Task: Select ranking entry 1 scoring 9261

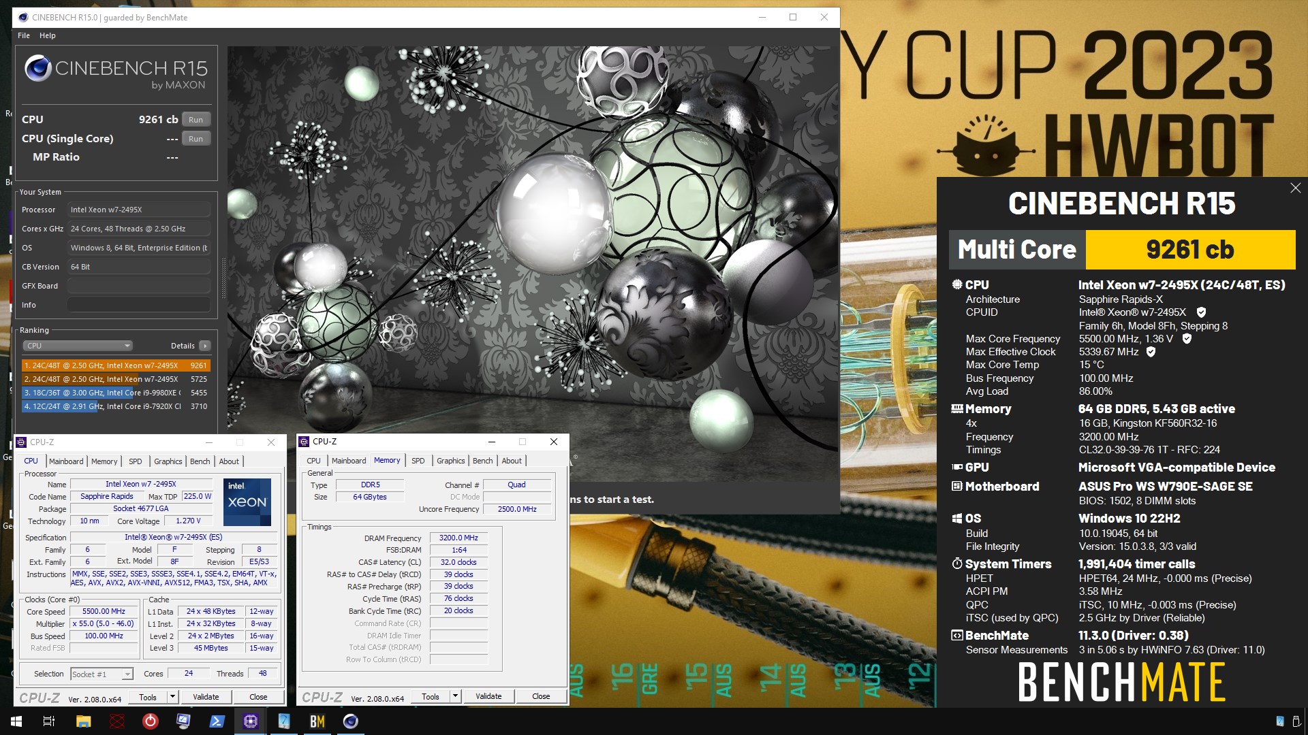Action: click(116, 365)
